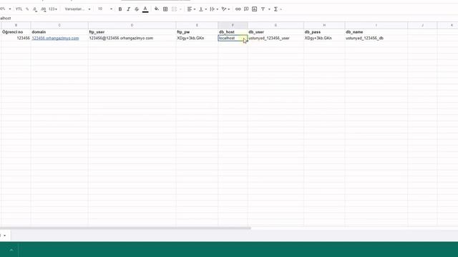This screenshot has height=257, width=458.
Task: Select the 123456@123456.orhangazimyo.com cell
Action: point(132,38)
